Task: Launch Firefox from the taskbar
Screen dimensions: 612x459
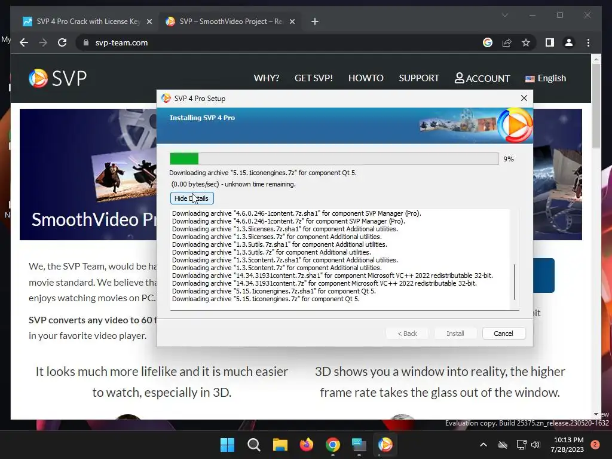Action: point(307,445)
